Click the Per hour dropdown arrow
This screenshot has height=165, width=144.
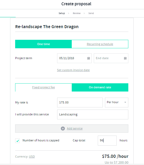pos(125,102)
